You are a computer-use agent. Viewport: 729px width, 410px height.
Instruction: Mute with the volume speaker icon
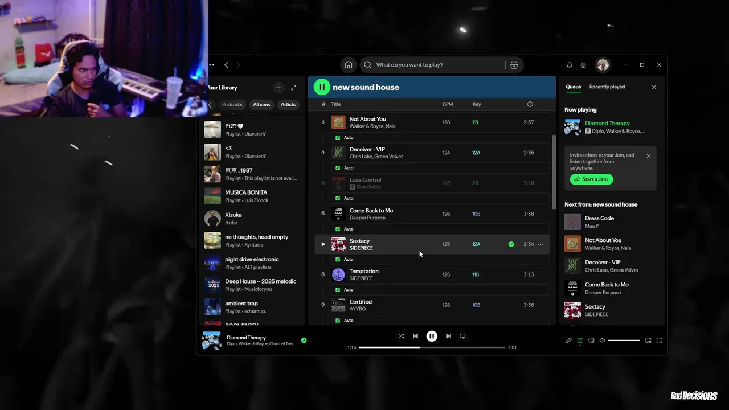(x=603, y=341)
